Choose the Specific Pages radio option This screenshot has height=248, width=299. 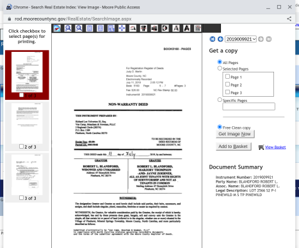220,100
